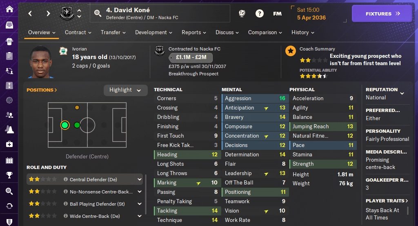Open the Inbox tray icon

[9, 25]
